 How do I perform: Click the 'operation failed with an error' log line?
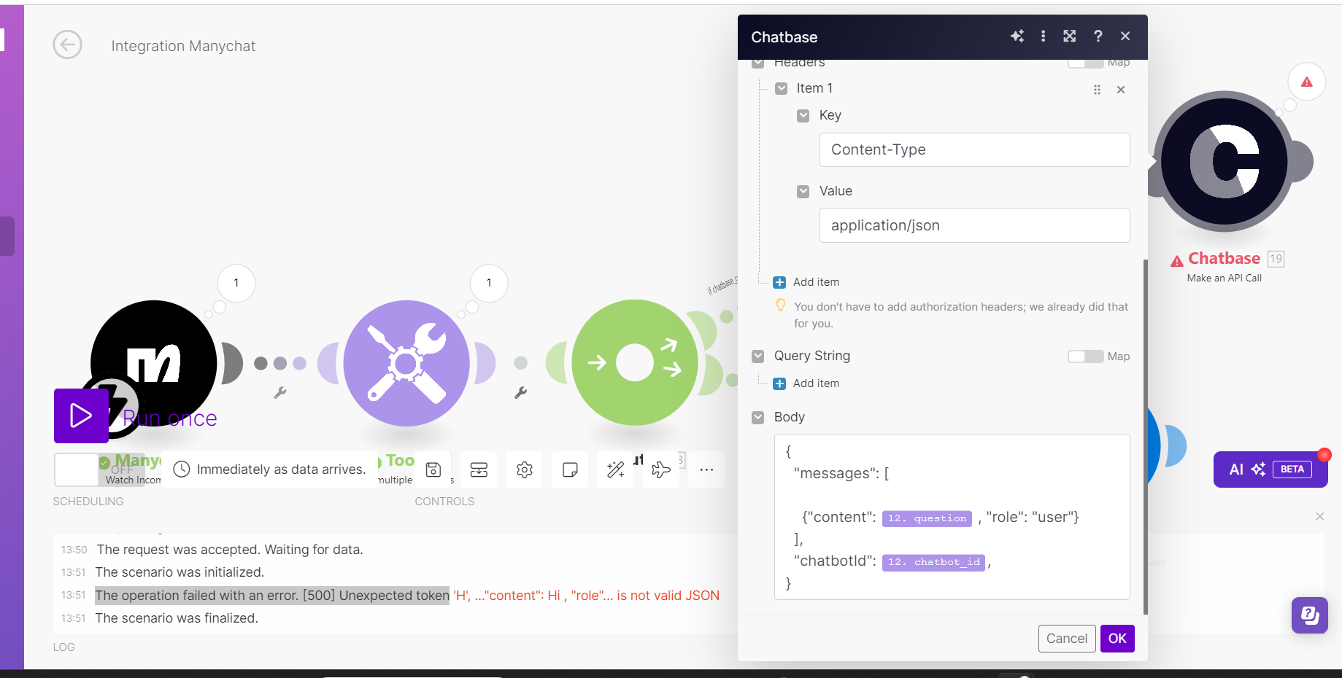(x=272, y=596)
